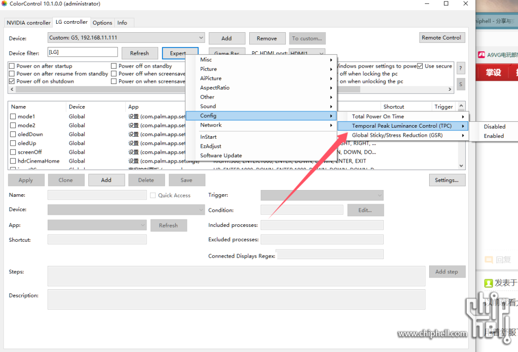Click the Add step button

point(447,272)
